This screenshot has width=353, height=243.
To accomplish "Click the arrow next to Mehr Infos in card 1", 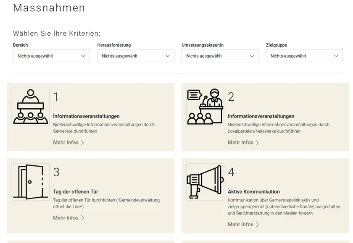I will pos(83,143).
